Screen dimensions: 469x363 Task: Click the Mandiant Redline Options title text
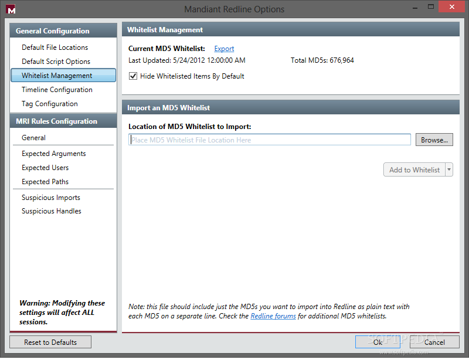pos(234,9)
